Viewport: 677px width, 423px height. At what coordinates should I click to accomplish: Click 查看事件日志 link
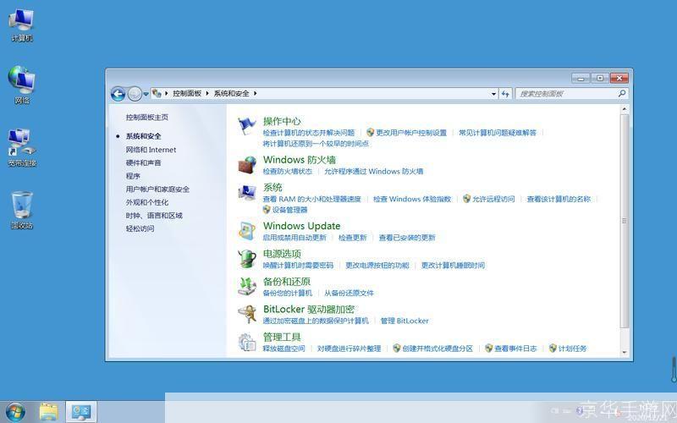(515, 349)
